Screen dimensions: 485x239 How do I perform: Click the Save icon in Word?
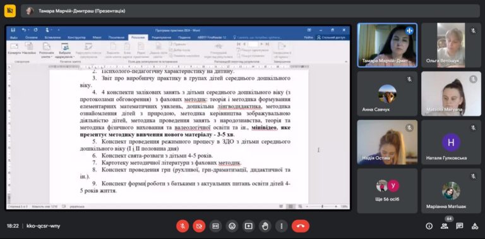tap(13, 30)
